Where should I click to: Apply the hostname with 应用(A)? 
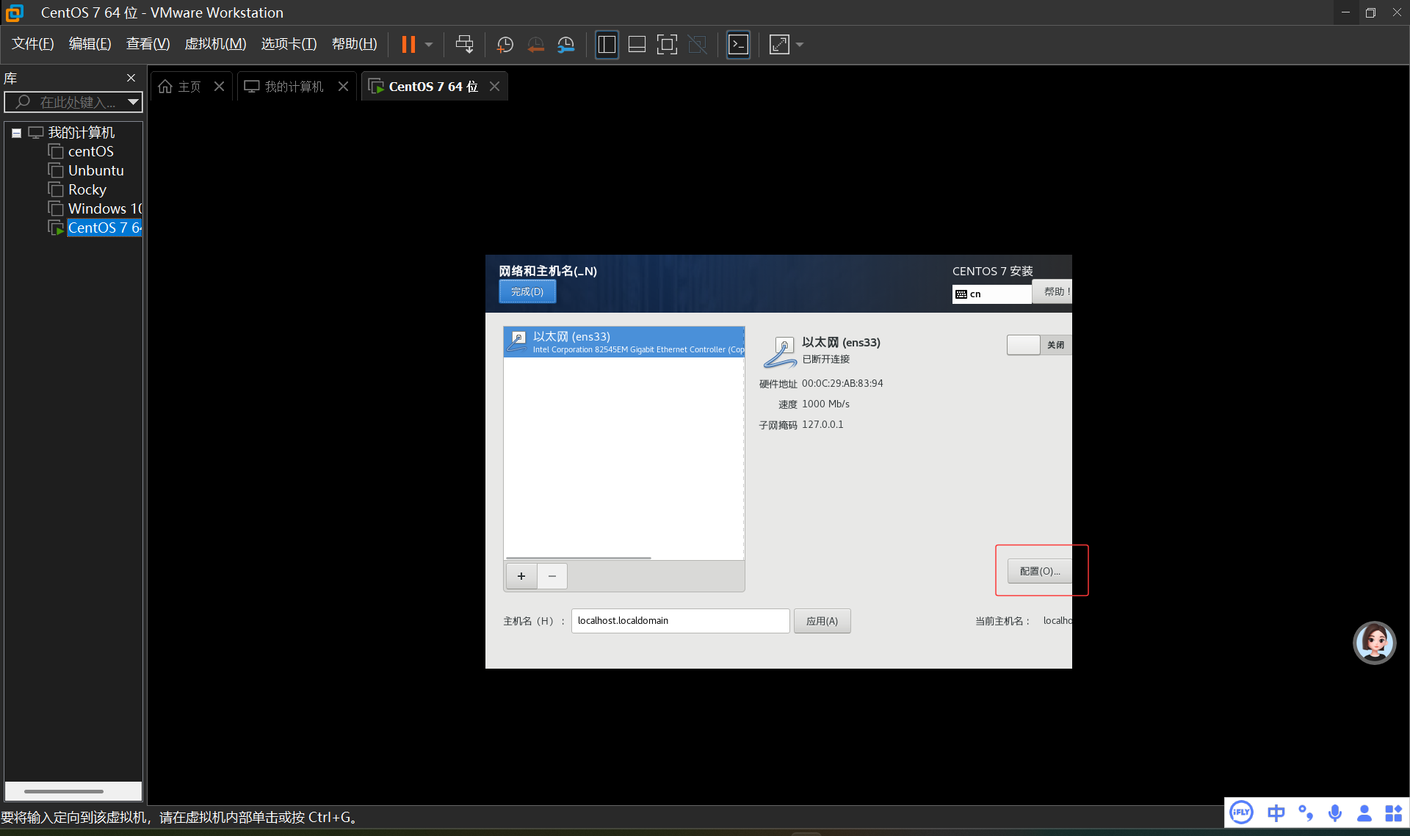pos(822,621)
